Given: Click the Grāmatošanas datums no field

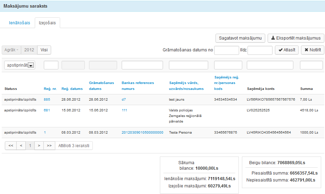Looking at the screenshot, I should point(226,50).
